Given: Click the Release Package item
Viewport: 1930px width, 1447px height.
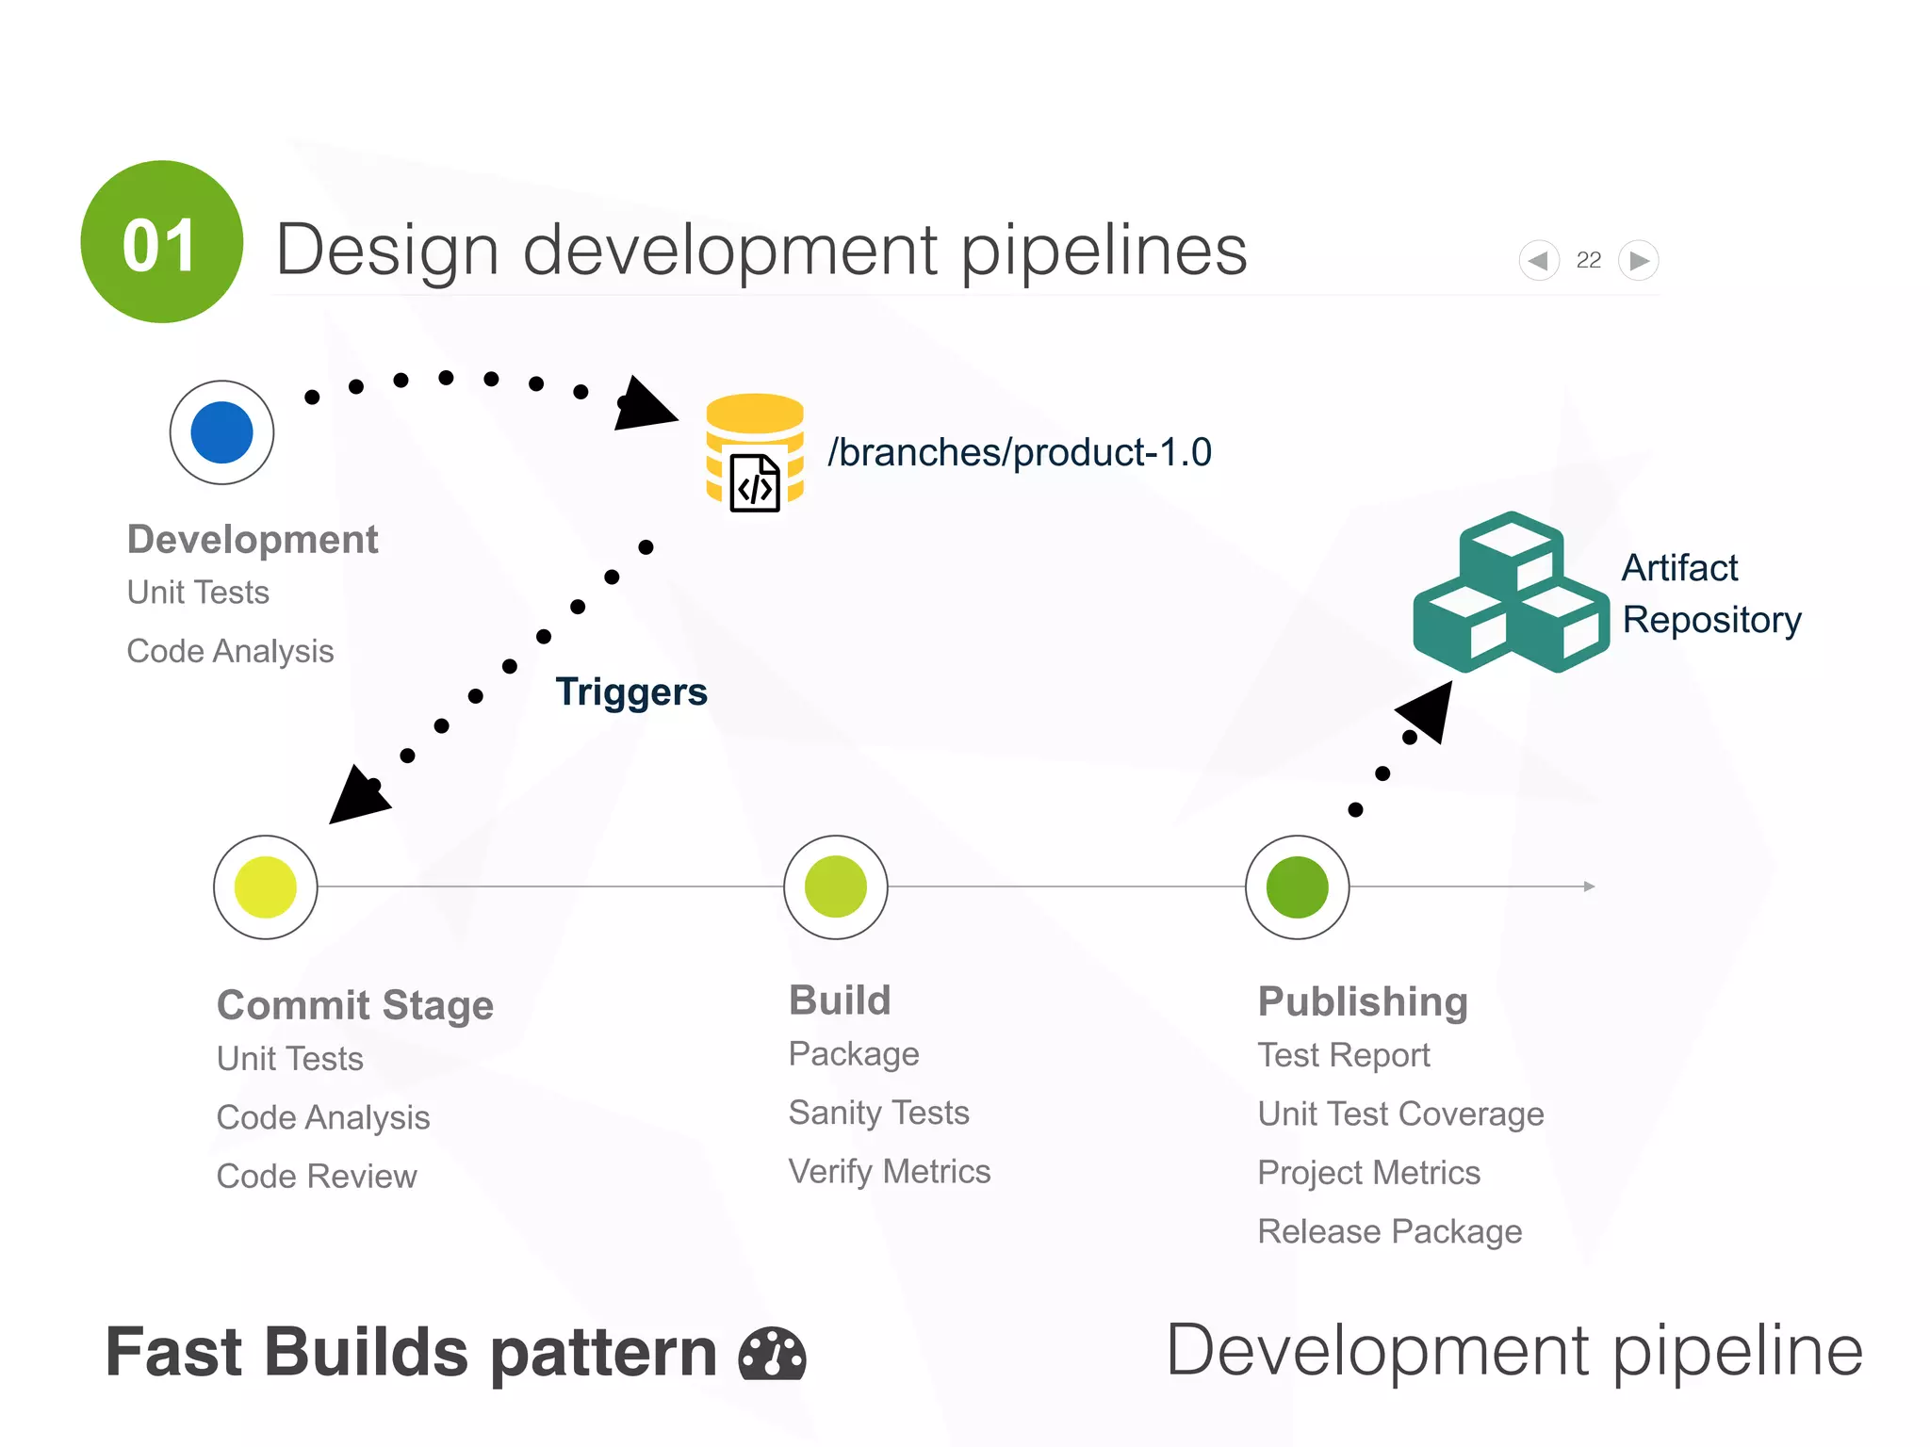Looking at the screenshot, I should pos(1390,1231).
